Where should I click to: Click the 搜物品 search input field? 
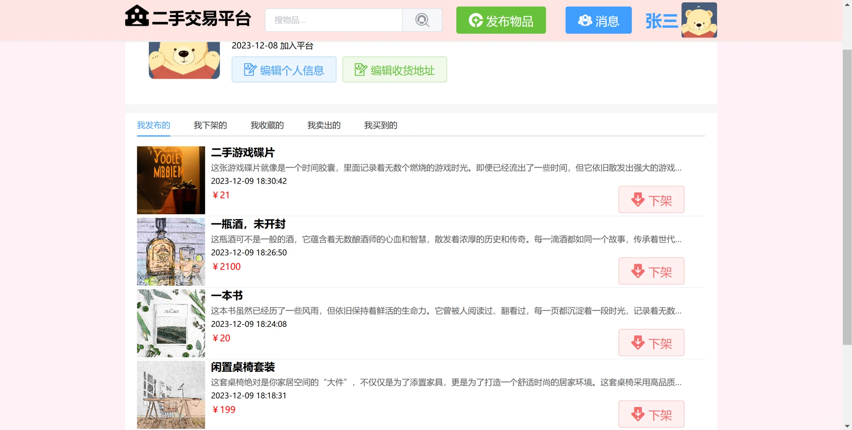(x=333, y=20)
